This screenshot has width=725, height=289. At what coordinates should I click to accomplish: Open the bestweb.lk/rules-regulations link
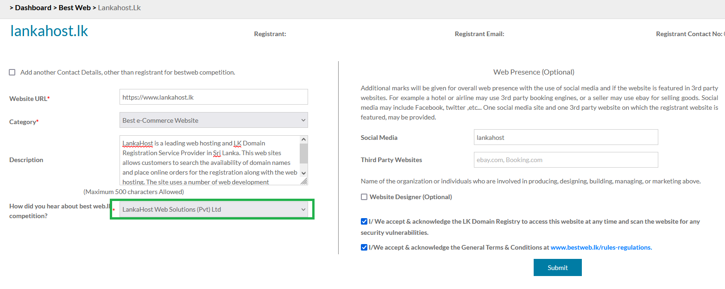(600, 247)
